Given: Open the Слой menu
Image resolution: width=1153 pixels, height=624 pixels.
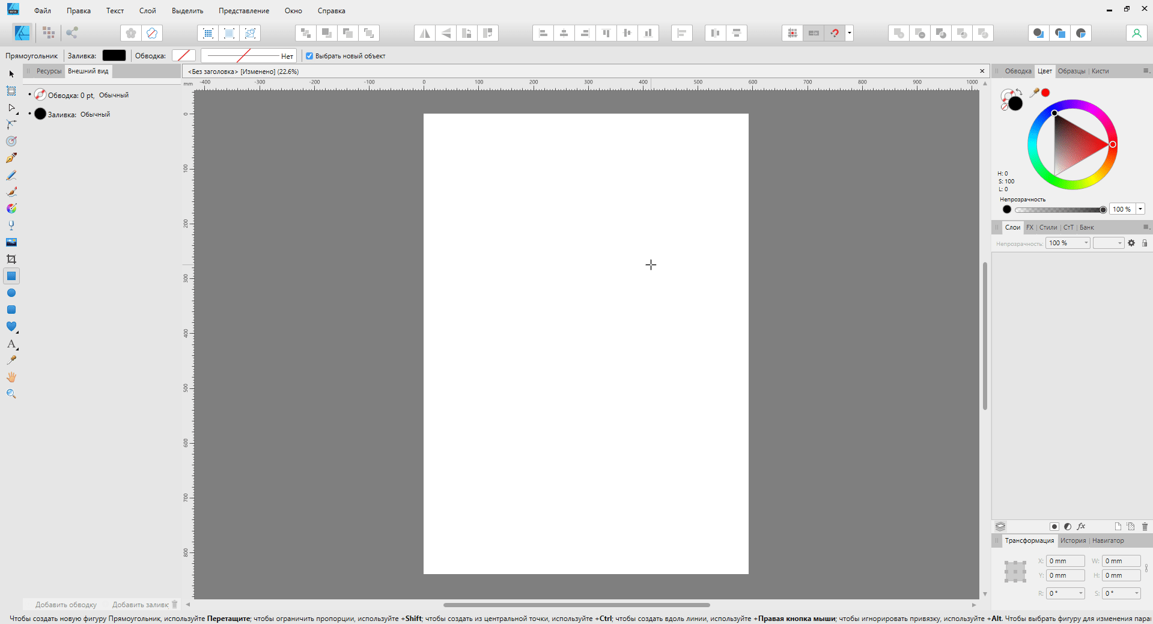Looking at the screenshot, I should 147,10.
